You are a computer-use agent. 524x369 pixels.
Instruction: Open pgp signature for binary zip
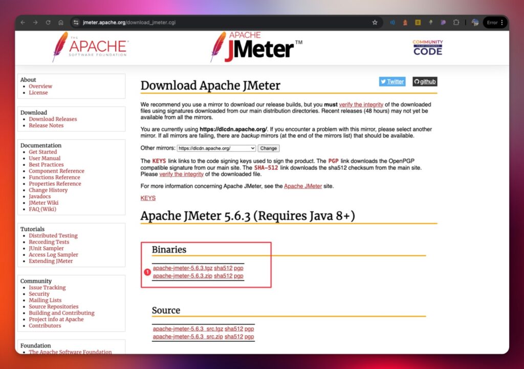(238, 276)
